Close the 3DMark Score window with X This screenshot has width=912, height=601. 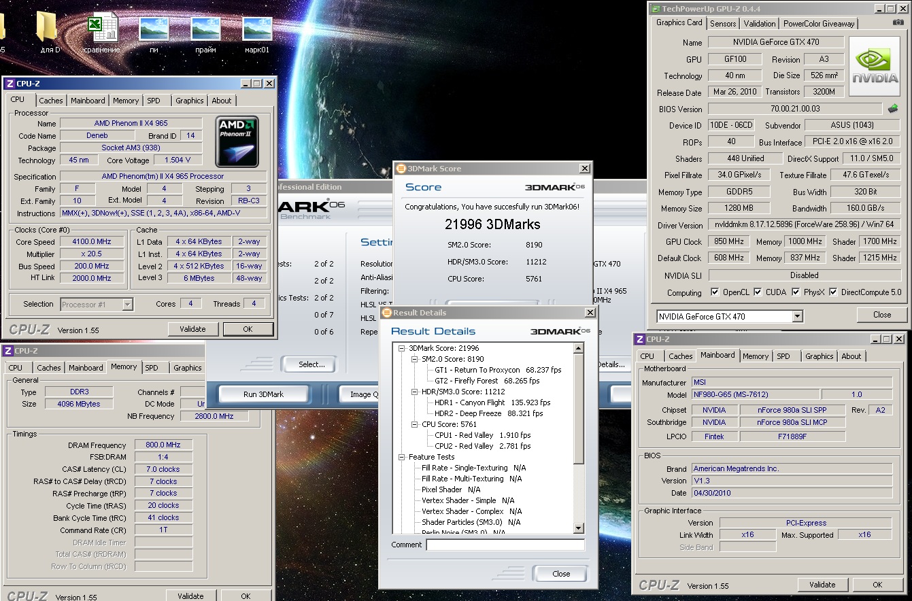click(x=584, y=169)
